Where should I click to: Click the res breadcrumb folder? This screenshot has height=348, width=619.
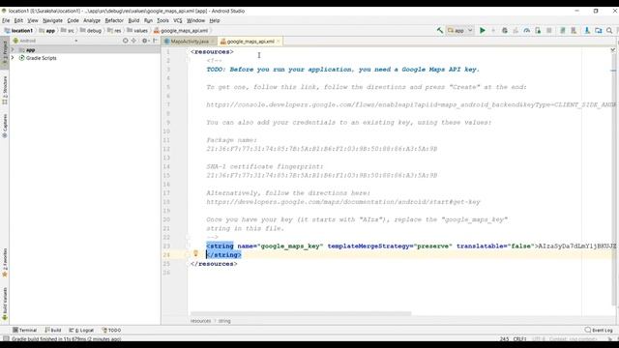pyautogui.click(x=114, y=30)
